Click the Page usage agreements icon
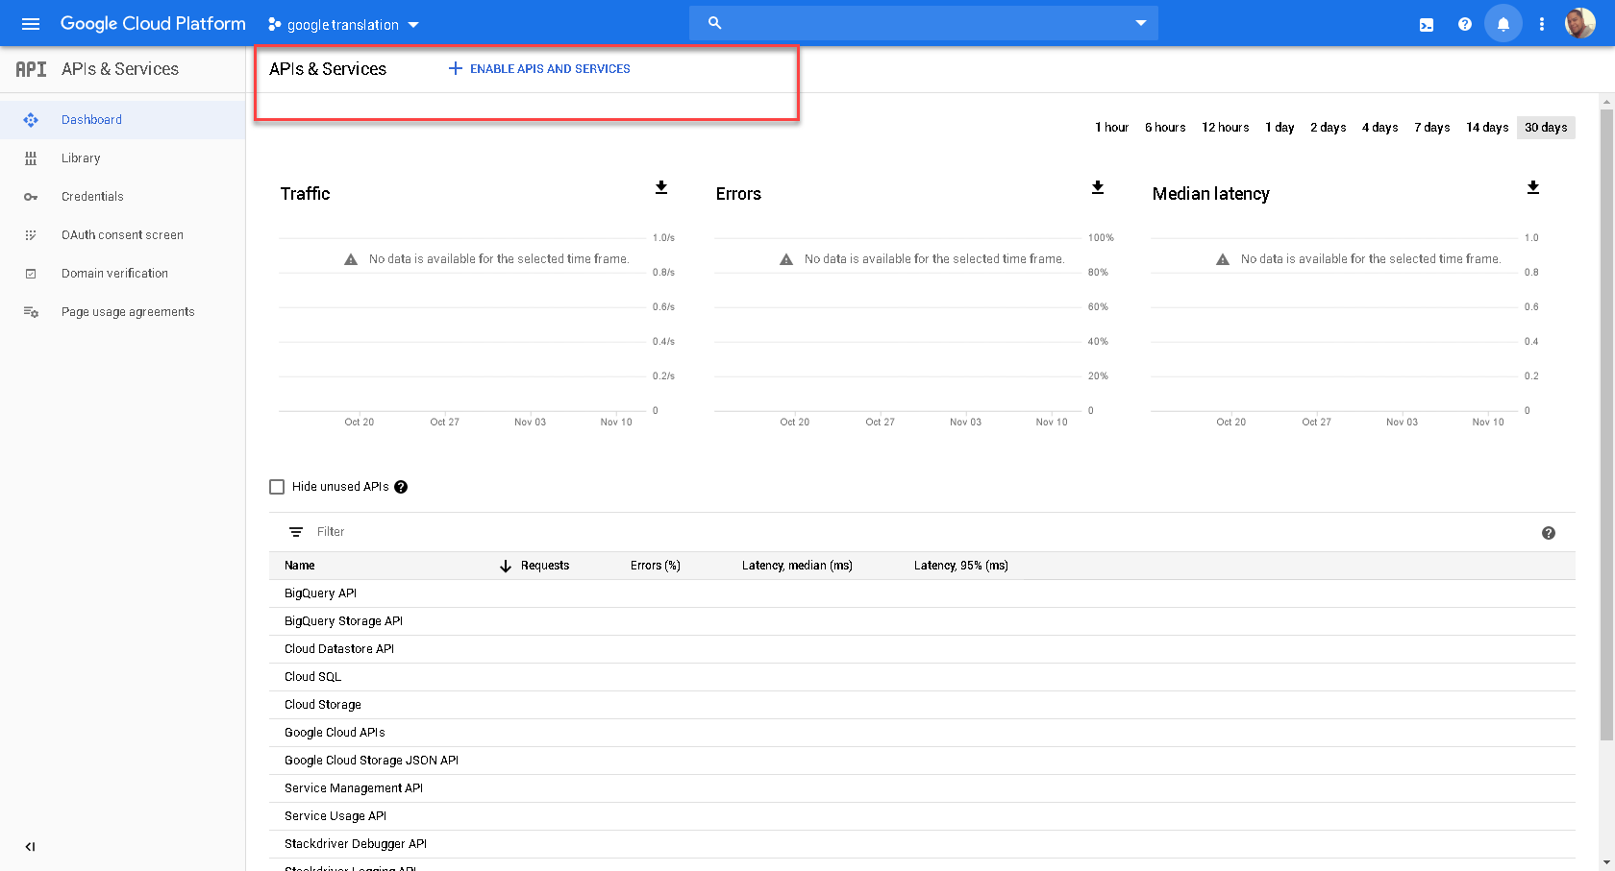This screenshot has width=1615, height=871. [x=31, y=312]
